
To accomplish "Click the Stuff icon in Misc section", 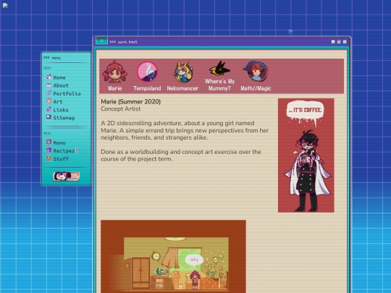I will [x=49, y=158].
